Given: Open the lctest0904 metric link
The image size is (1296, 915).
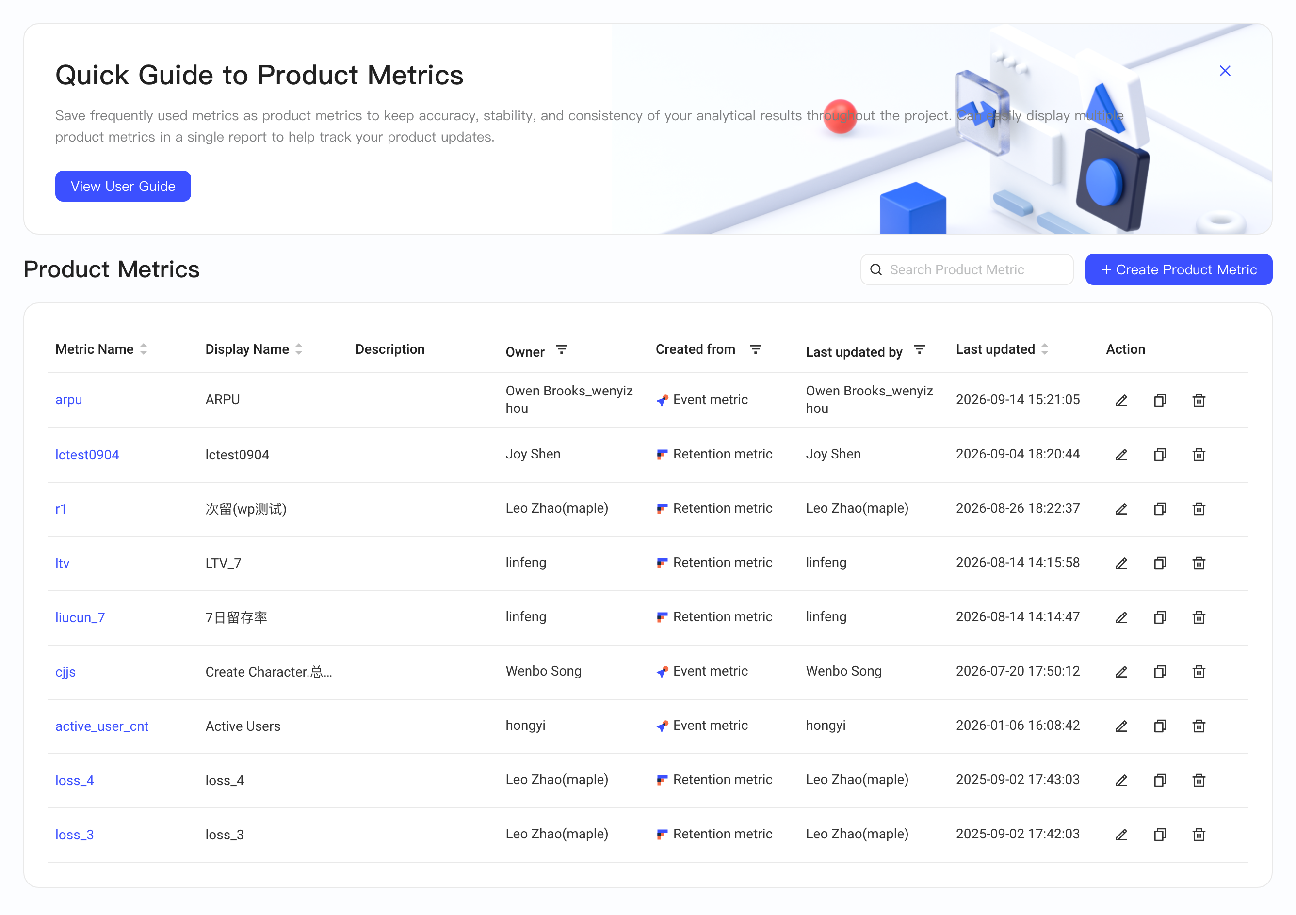Looking at the screenshot, I should pyautogui.click(x=87, y=455).
